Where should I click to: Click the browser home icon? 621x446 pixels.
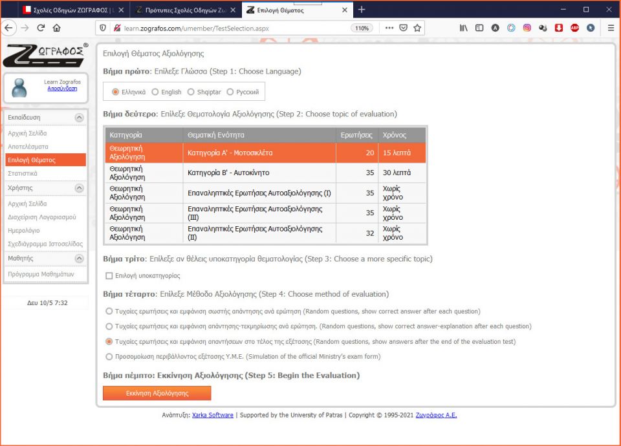click(56, 28)
